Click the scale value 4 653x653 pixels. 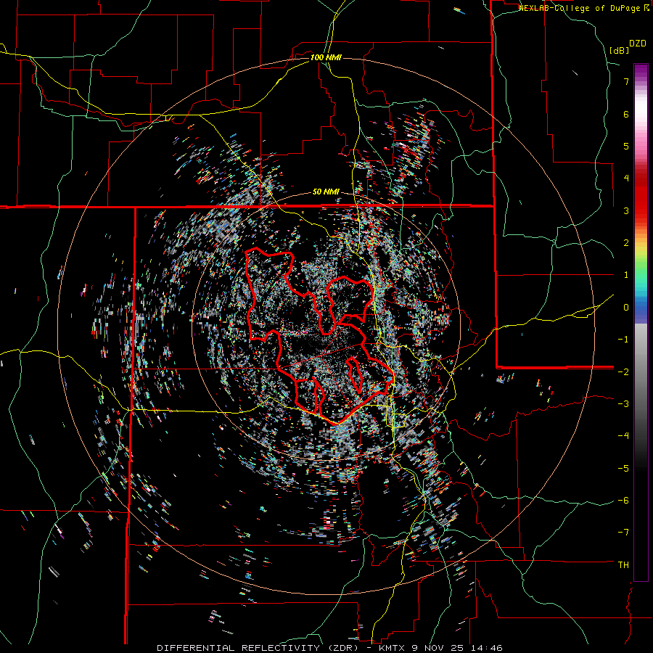point(626,178)
